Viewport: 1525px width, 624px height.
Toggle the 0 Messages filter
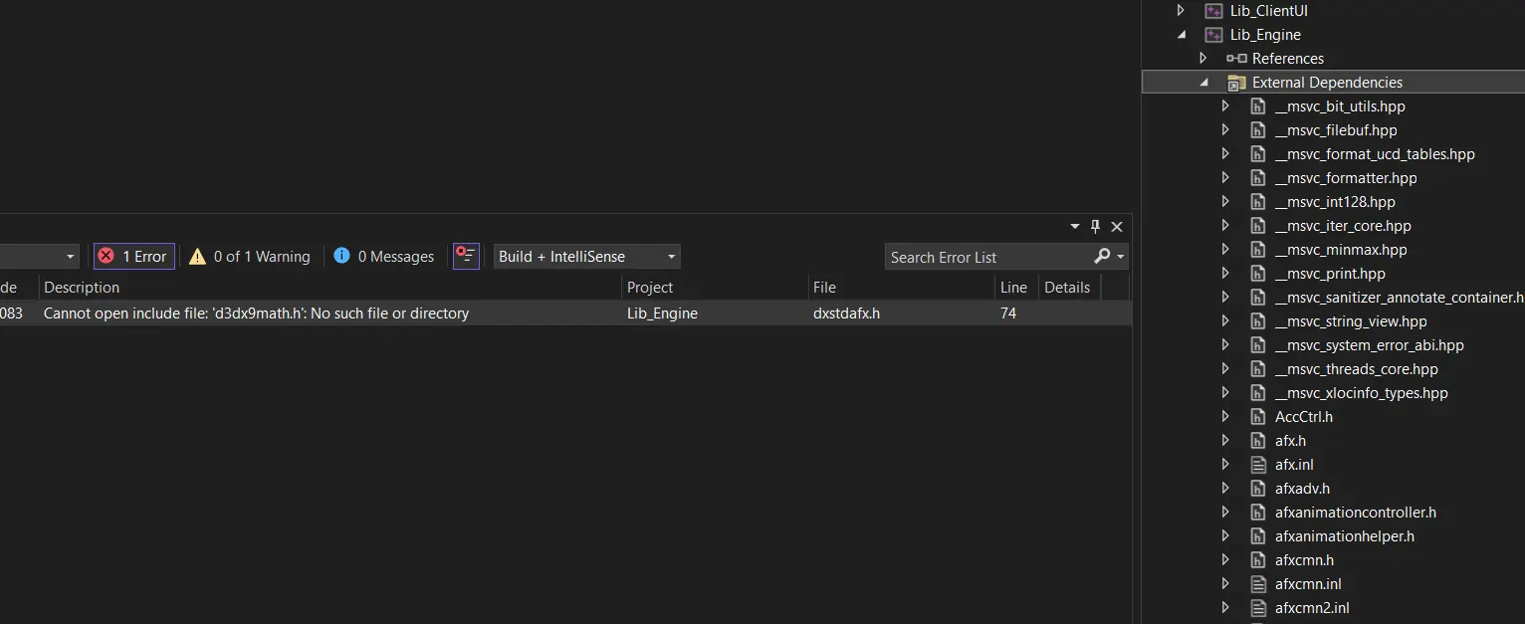[x=384, y=257]
